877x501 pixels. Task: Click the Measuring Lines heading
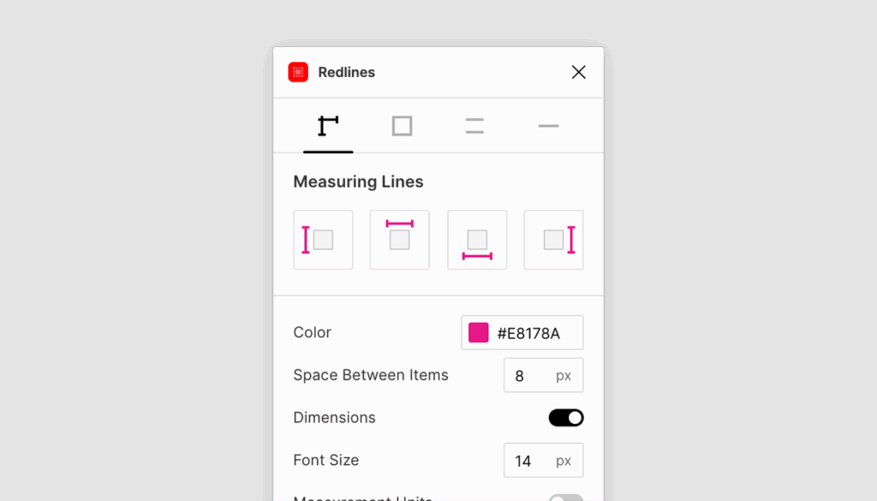(x=359, y=182)
